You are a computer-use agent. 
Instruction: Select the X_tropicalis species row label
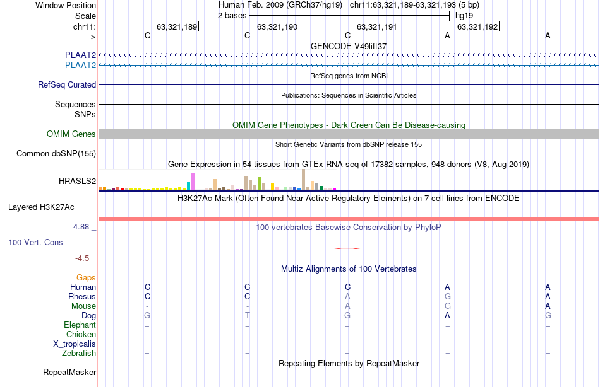click(75, 344)
